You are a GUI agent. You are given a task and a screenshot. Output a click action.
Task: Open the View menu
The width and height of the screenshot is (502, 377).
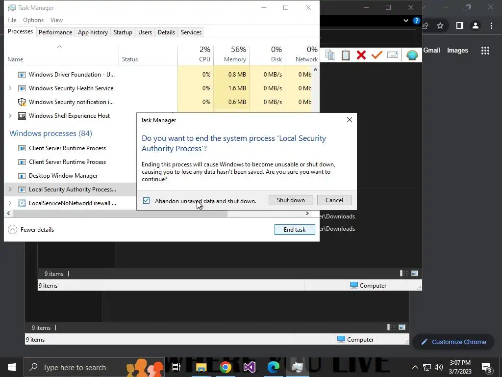tap(56, 20)
